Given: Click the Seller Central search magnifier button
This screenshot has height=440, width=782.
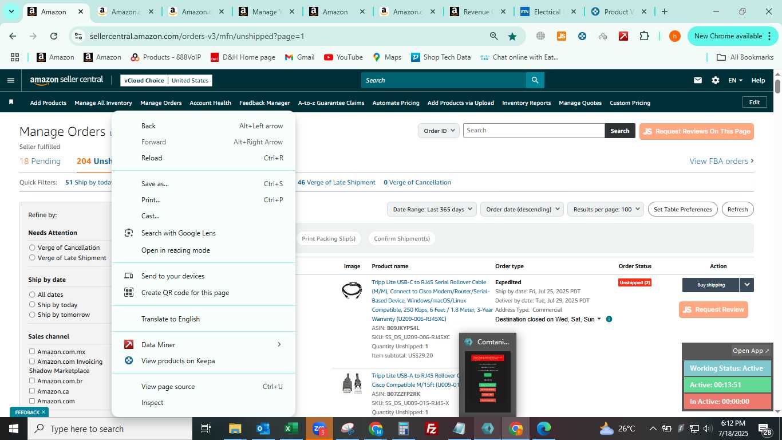Looking at the screenshot, I should [x=535, y=80].
